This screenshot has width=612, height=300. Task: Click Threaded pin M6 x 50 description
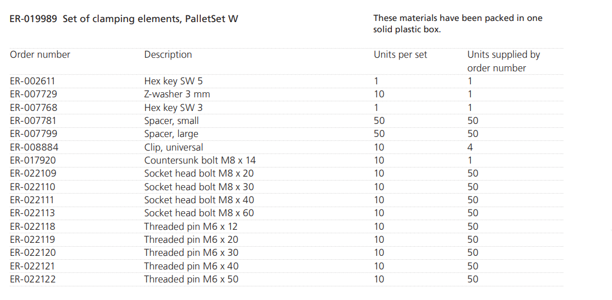pos(191,279)
